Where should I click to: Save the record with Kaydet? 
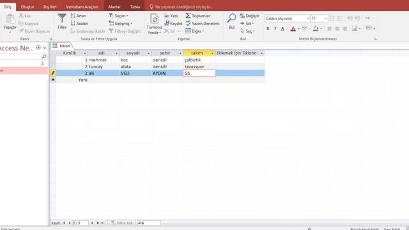(x=173, y=24)
